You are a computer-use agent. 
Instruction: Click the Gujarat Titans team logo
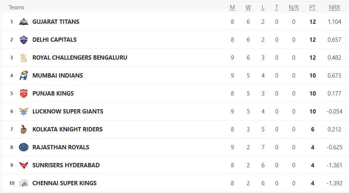click(23, 22)
